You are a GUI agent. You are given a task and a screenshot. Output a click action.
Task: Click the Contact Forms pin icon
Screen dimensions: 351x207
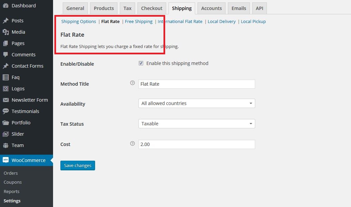click(x=6, y=66)
